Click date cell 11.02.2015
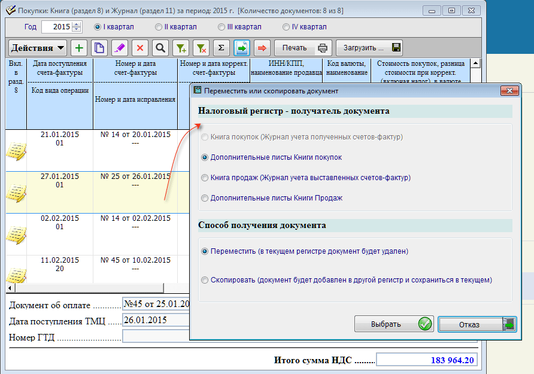 pyautogui.click(x=60, y=260)
